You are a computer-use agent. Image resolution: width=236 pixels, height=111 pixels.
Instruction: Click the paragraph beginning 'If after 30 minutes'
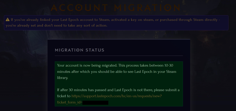(x=118, y=96)
